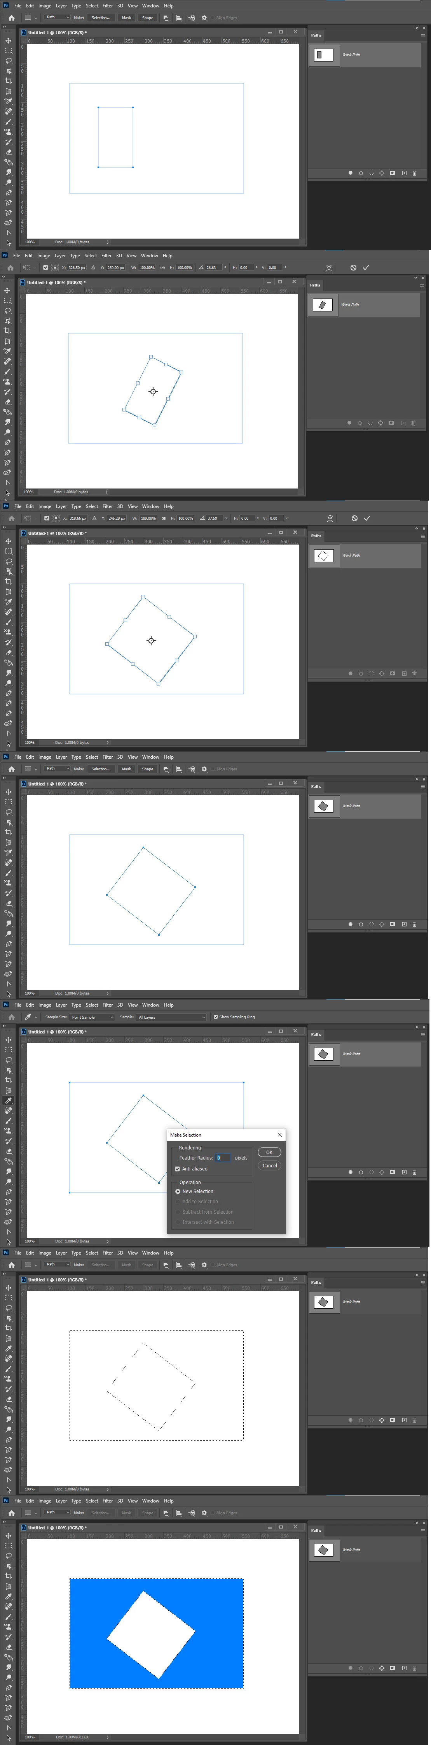Select the New Selection radio option
Screen dimensions: 431x1745
coord(178,1191)
